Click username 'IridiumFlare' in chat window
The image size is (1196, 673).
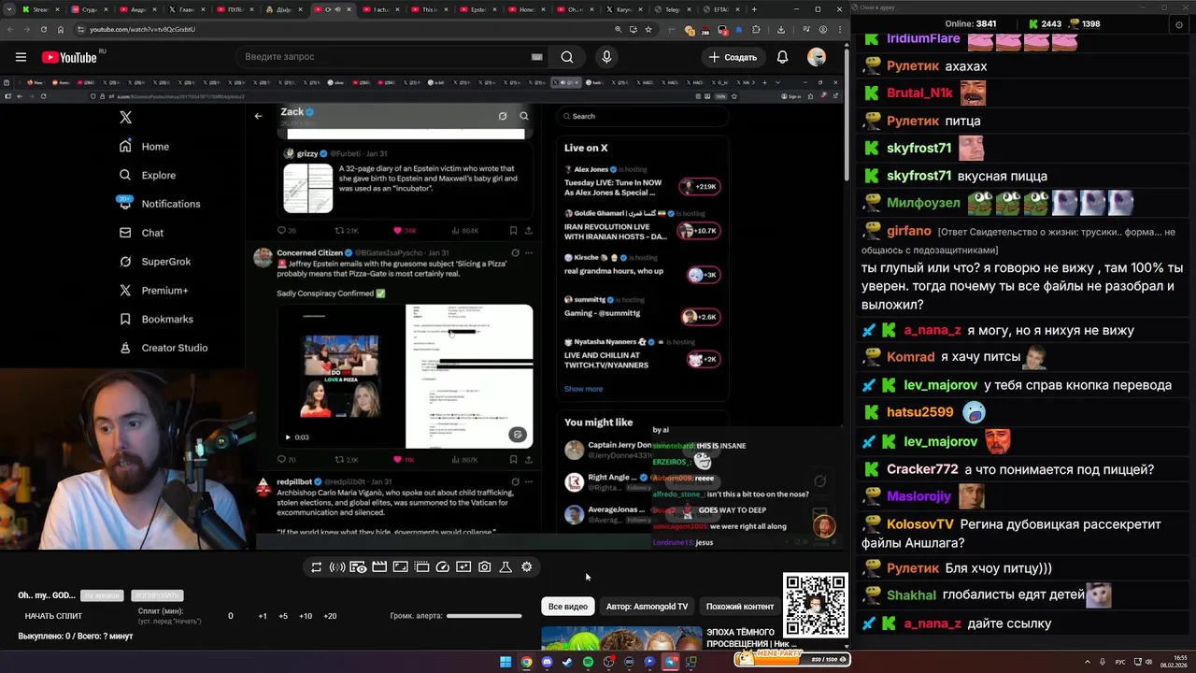click(x=923, y=38)
